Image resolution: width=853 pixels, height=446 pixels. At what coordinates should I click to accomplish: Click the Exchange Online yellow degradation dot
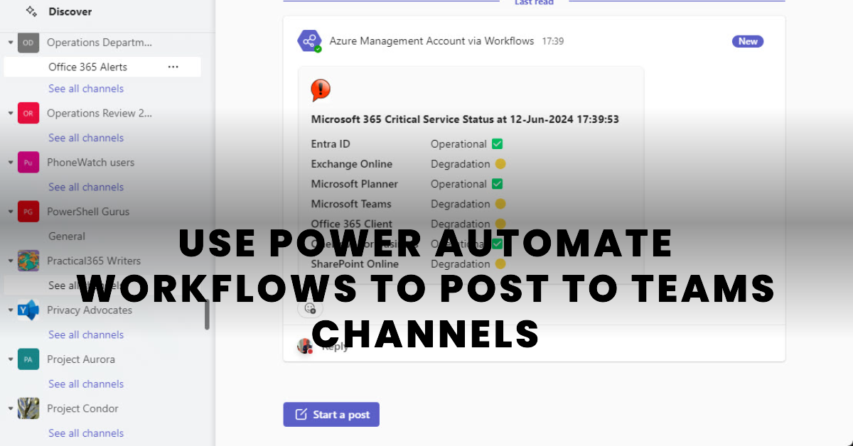pos(500,164)
